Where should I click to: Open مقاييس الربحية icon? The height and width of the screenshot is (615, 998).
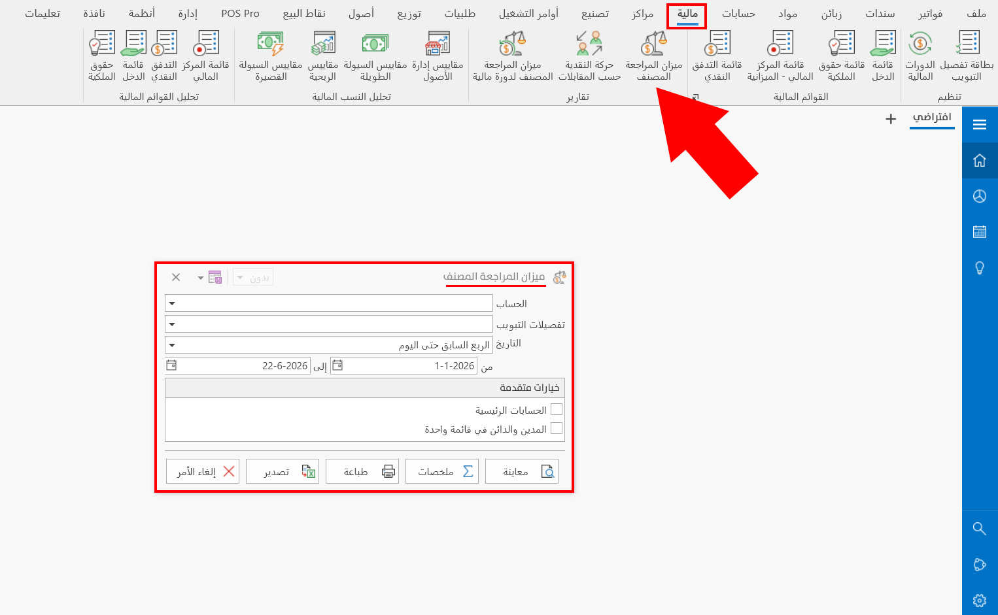(323, 56)
